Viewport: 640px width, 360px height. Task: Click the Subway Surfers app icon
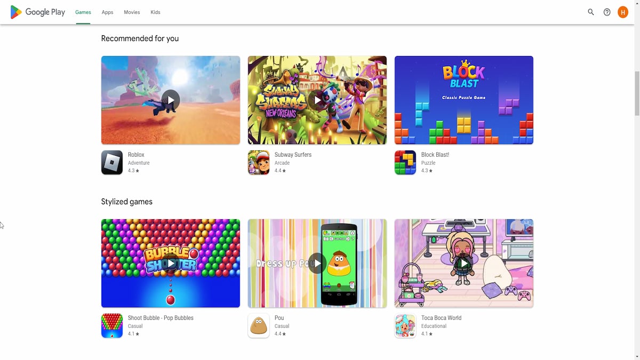tap(259, 163)
